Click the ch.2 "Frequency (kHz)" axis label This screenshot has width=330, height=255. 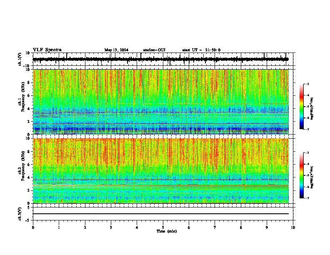[23, 166]
